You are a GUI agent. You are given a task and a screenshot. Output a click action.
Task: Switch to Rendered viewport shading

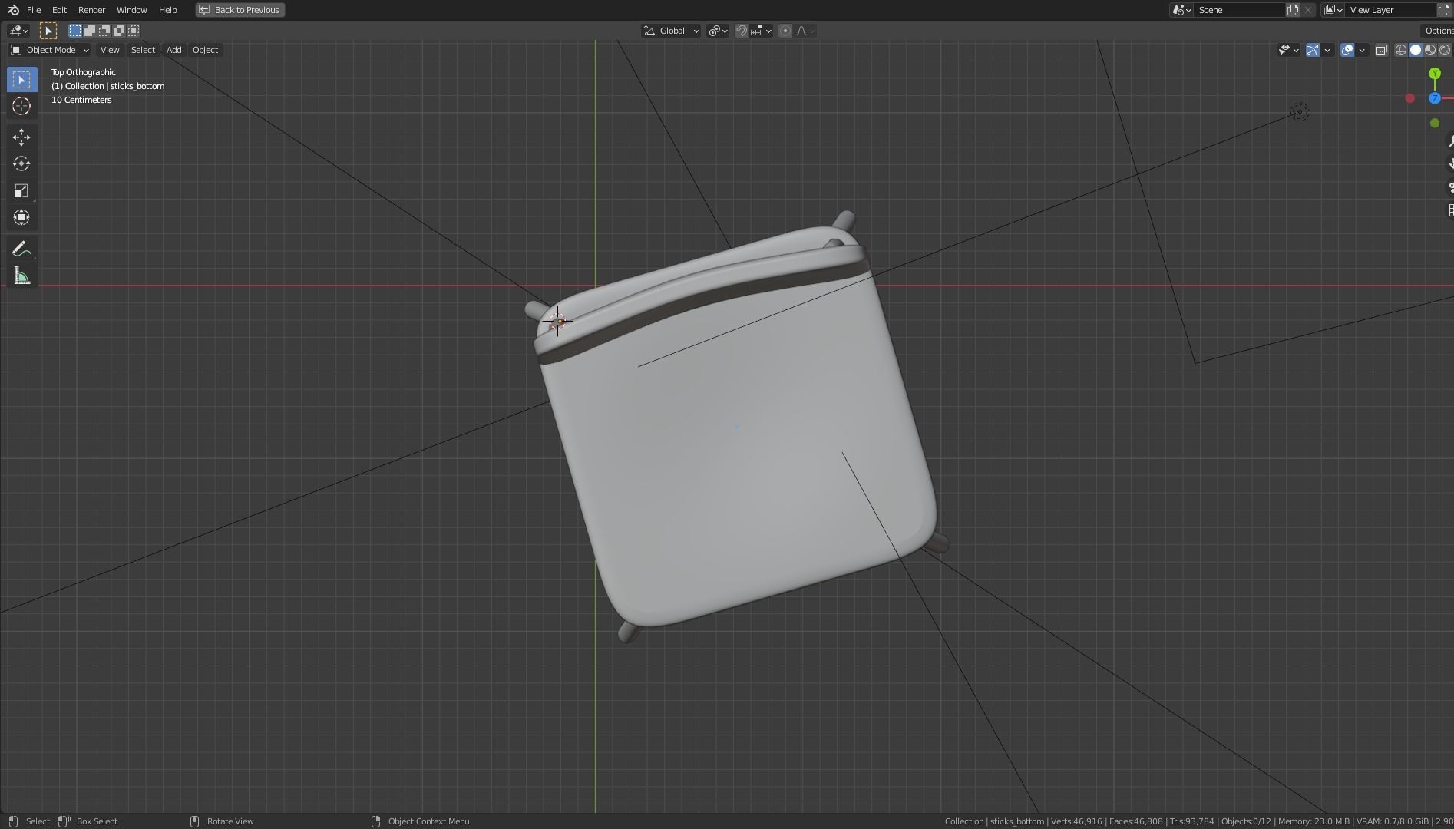(1445, 50)
